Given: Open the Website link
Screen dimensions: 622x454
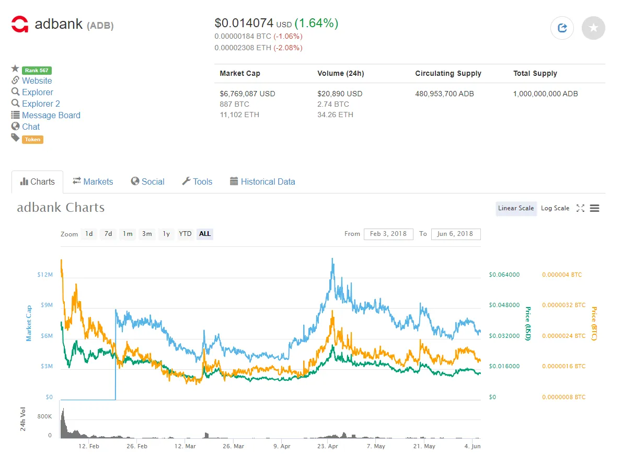Looking at the screenshot, I should tap(37, 81).
